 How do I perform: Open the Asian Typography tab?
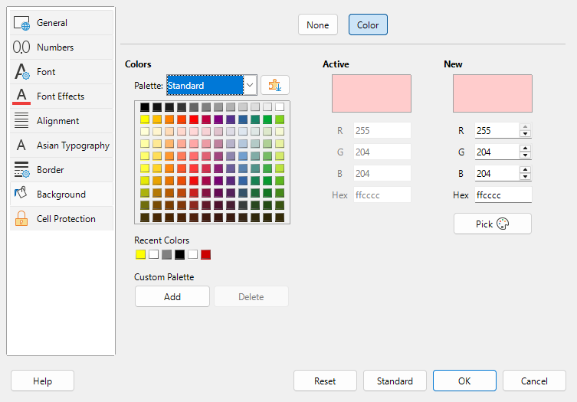coord(61,145)
